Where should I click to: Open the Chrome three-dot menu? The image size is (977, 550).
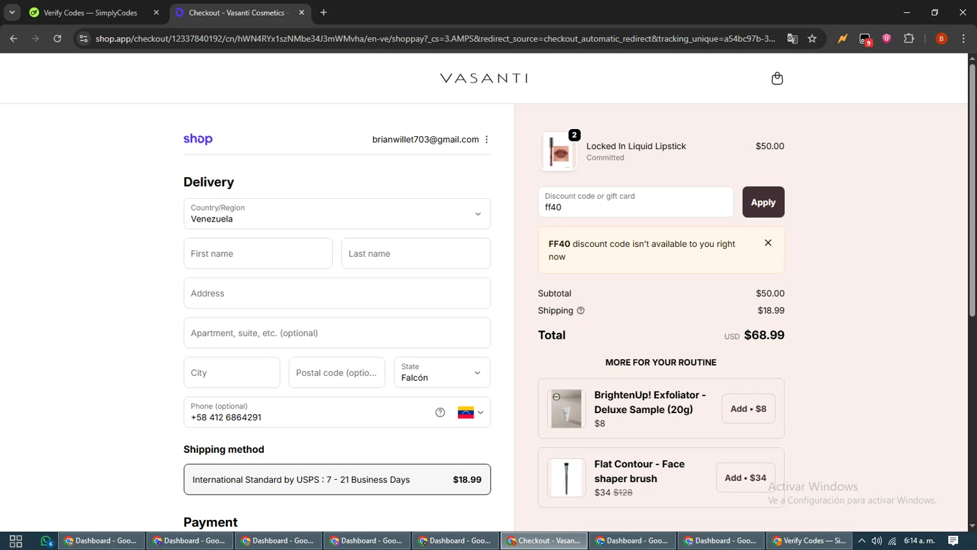pos(963,38)
